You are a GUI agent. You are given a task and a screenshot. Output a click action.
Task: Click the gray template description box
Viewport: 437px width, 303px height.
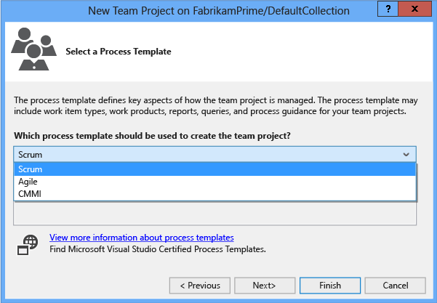(215, 212)
